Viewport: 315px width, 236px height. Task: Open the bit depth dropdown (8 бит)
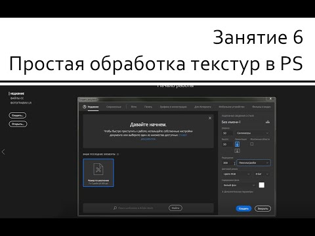tap(262, 174)
